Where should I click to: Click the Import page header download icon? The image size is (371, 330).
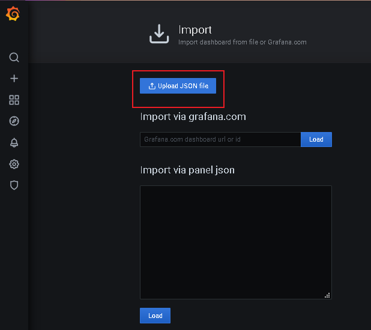pyautogui.click(x=159, y=34)
